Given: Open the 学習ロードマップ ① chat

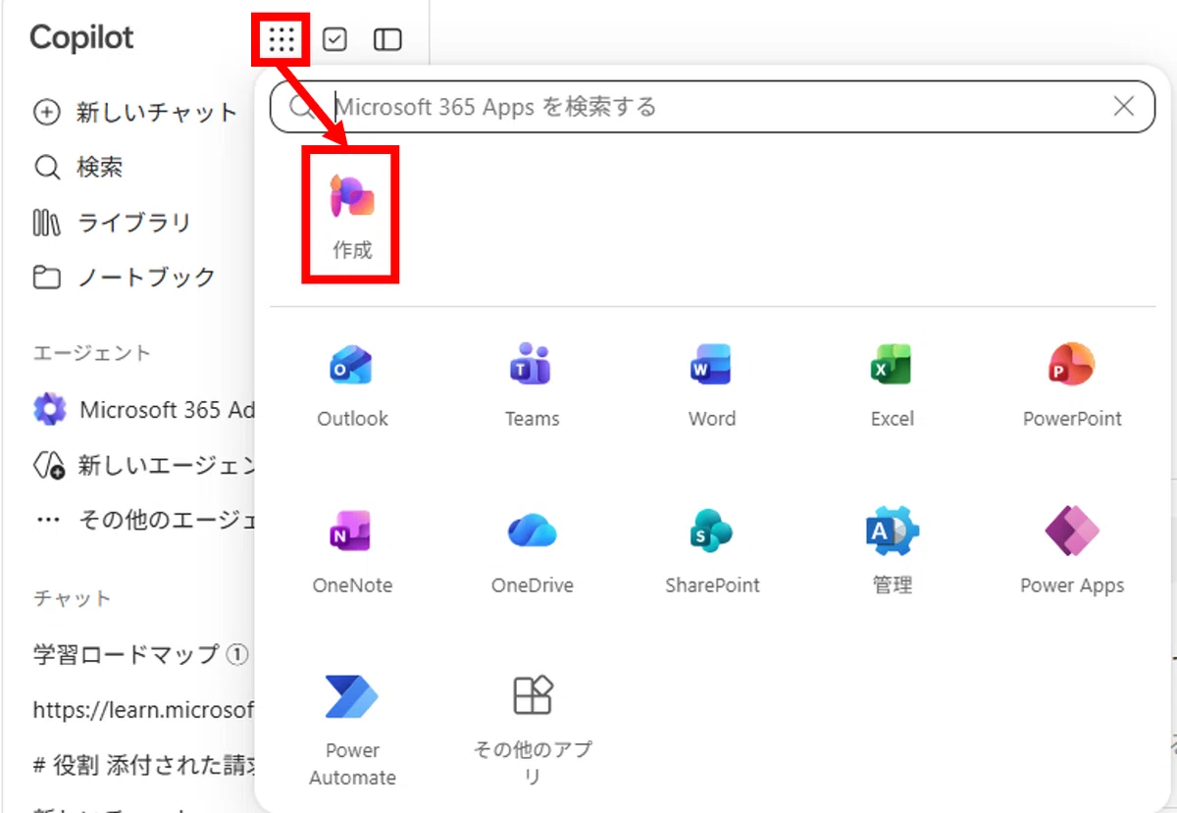Looking at the screenshot, I should (141, 654).
